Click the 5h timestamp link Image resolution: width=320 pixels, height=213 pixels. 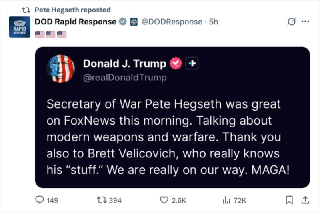[x=214, y=22]
